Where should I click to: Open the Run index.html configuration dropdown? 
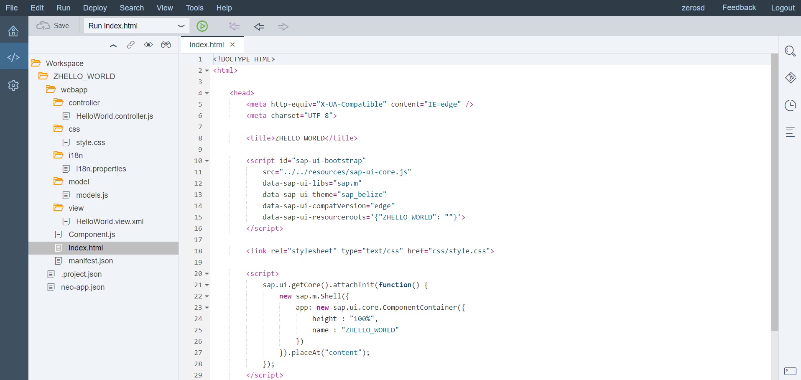(181, 26)
